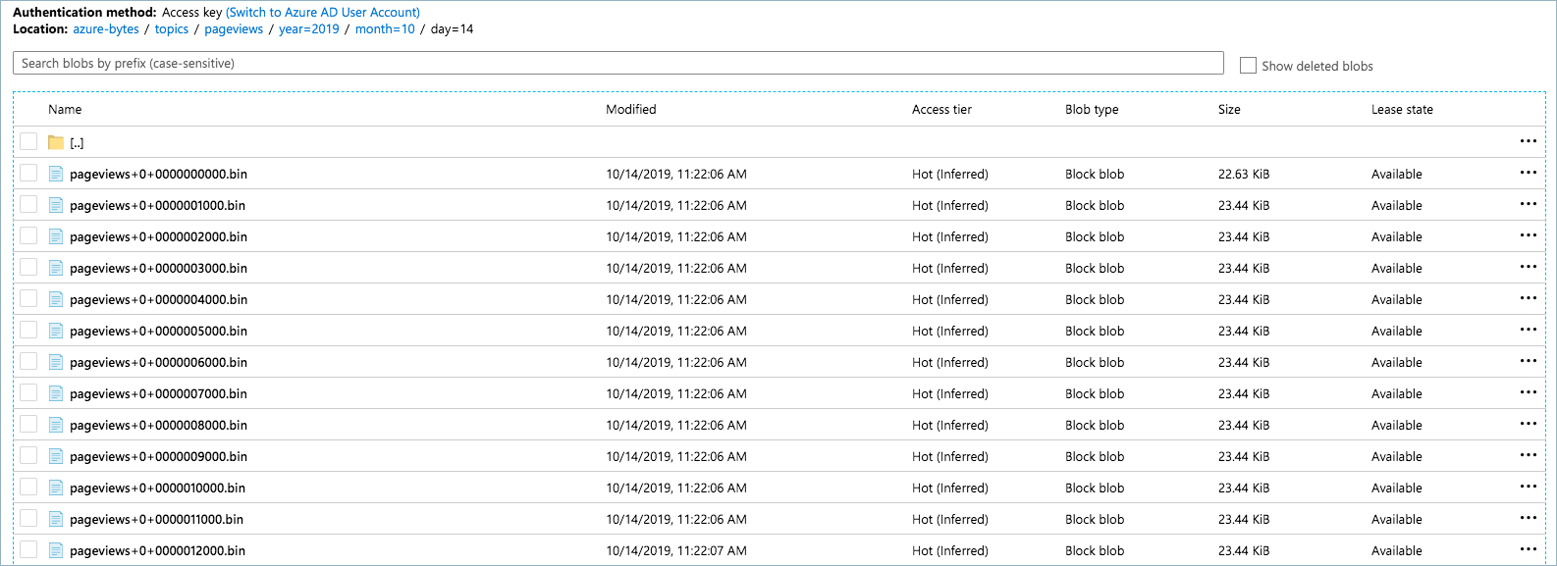
Task: Tick the checkbox for pageviews+0+0000006000.bin
Action: click(x=28, y=361)
